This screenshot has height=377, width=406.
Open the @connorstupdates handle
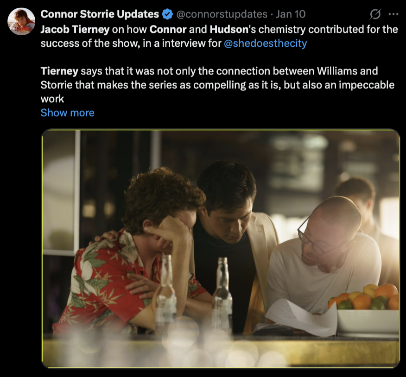tap(222, 14)
